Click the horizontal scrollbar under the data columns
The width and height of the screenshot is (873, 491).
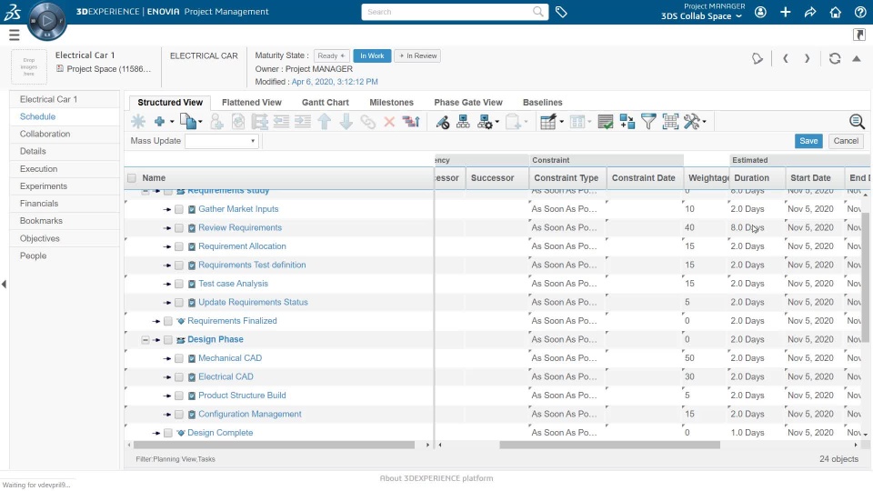click(x=609, y=446)
